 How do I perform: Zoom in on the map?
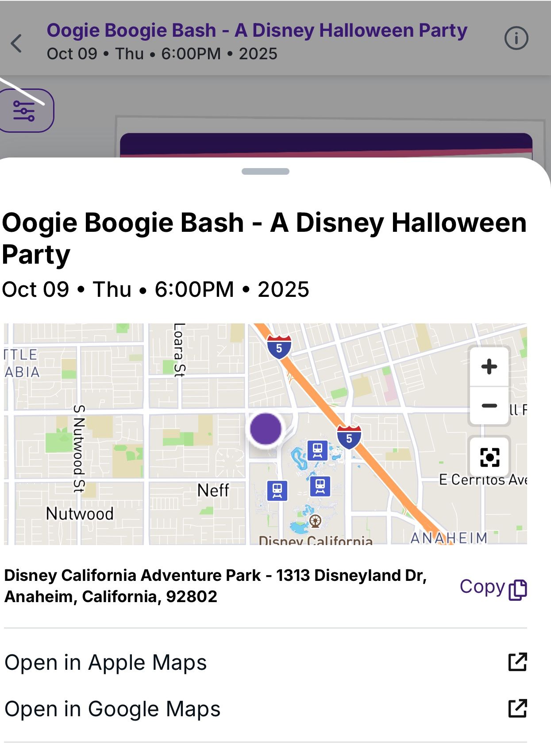489,367
